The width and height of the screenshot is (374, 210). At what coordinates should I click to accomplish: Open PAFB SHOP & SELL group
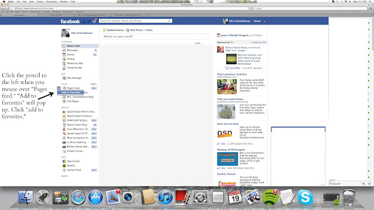[x=77, y=120]
